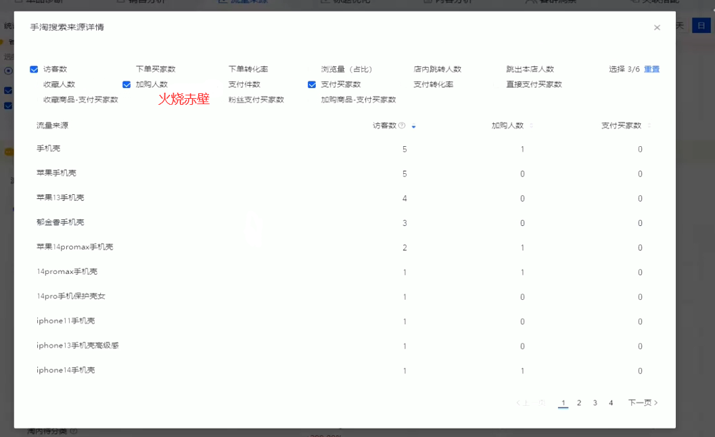715x437 pixels.
Task: Enable the 直接支付买家数 metric option
Action: click(534, 85)
